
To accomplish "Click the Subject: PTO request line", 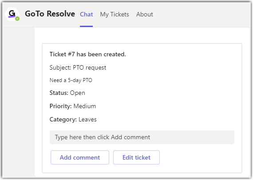I will click(78, 67).
